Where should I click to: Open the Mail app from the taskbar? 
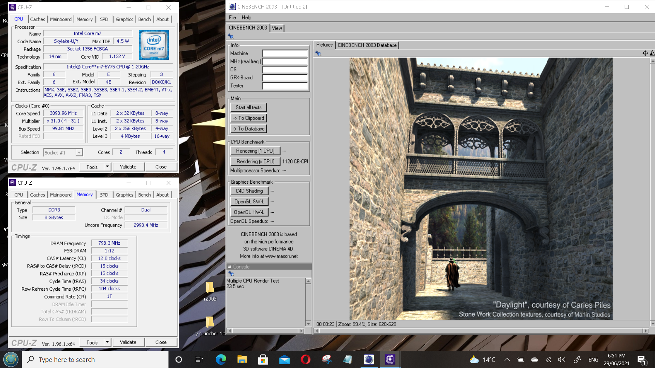click(284, 359)
